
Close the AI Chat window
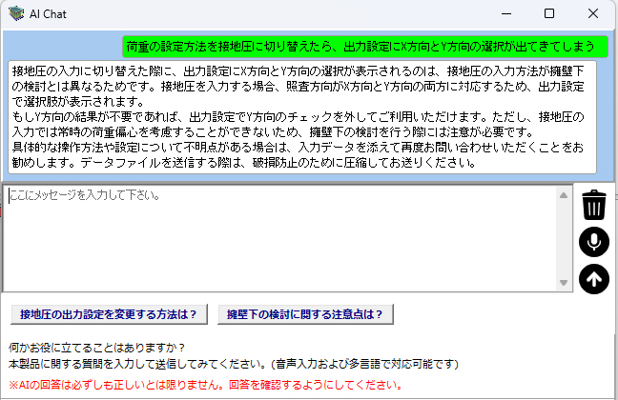click(593, 13)
